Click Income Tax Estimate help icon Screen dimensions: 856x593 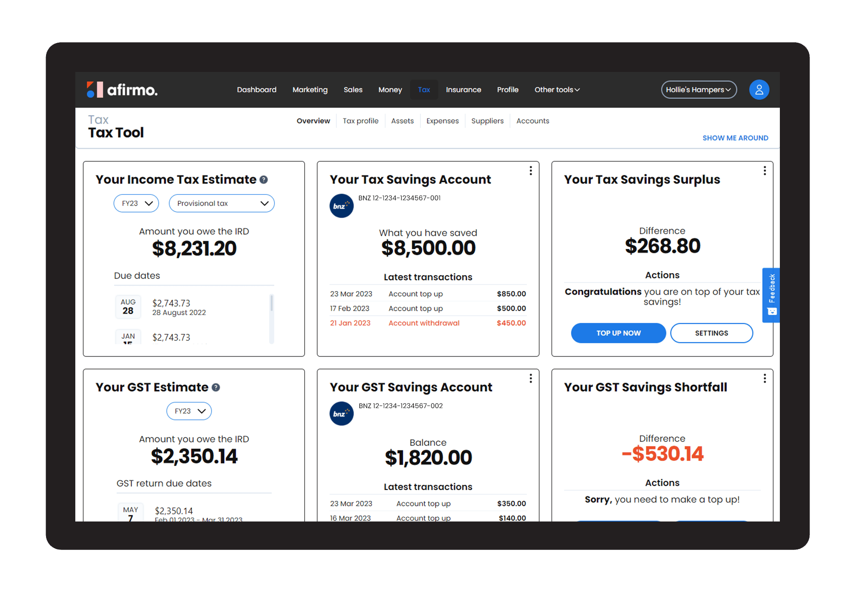point(264,180)
